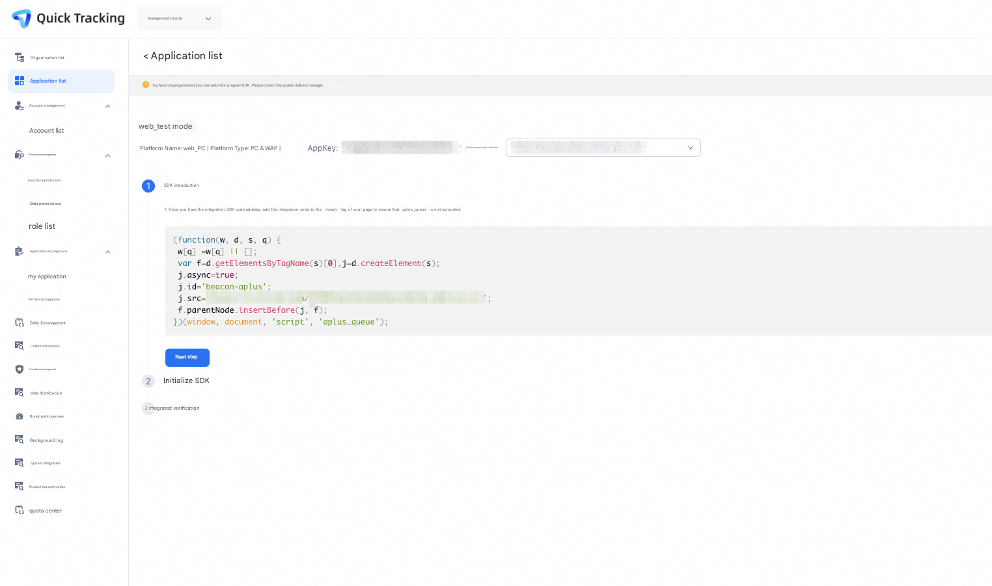The height and width of the screenshot is (586, 992).
Task: Click the Entity ID management icon
Action: (20, 323)
